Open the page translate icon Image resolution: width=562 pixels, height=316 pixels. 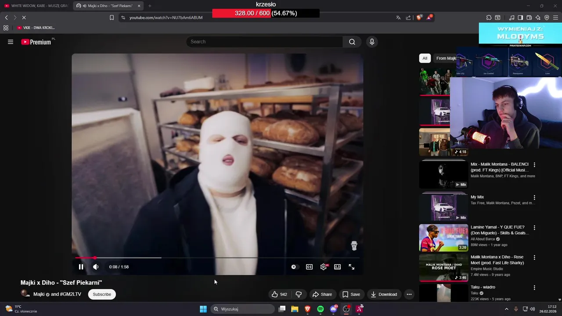click(398, 18)
